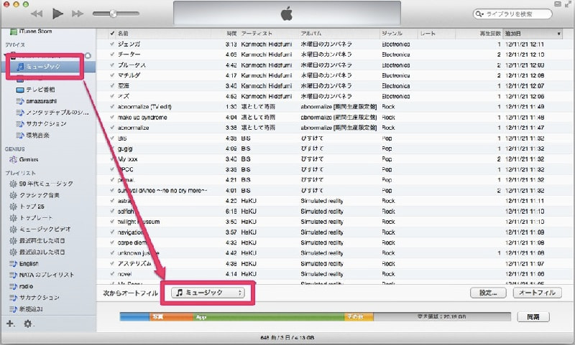Uncheck the song アステリズム
Viewport: 575px width, 345px height.
tap(112, 263)
